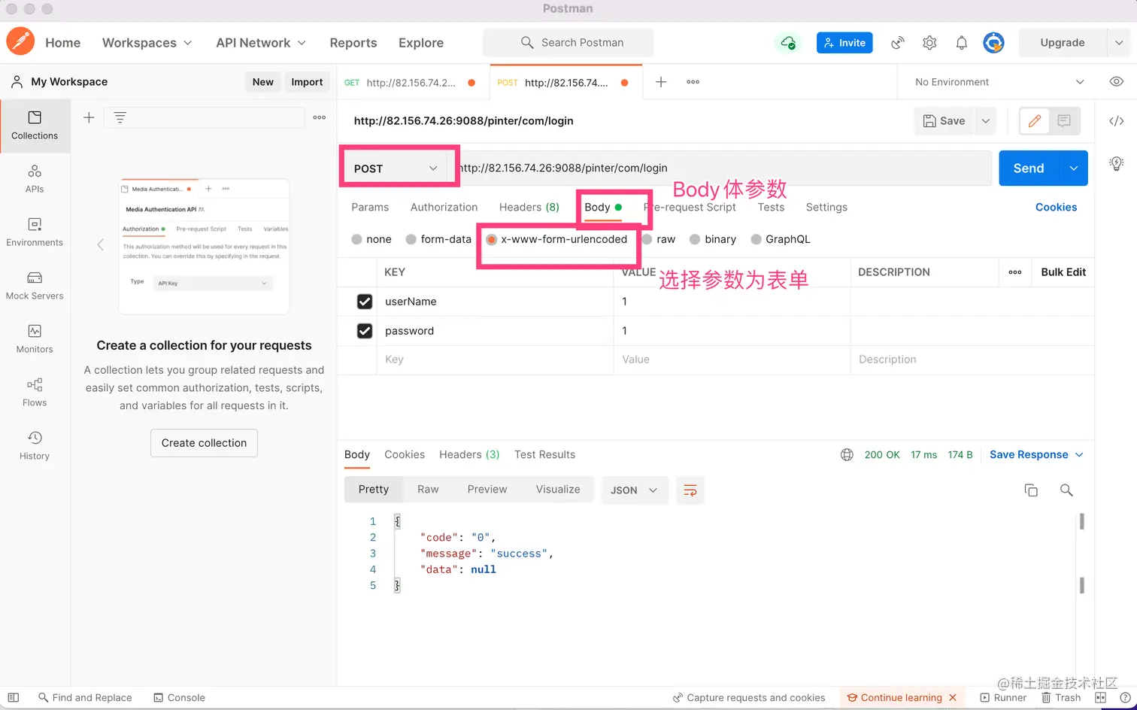Open the Test Results response tab
The width and height of the screenshot is (1137, 710).
click(x=544, y=455)
